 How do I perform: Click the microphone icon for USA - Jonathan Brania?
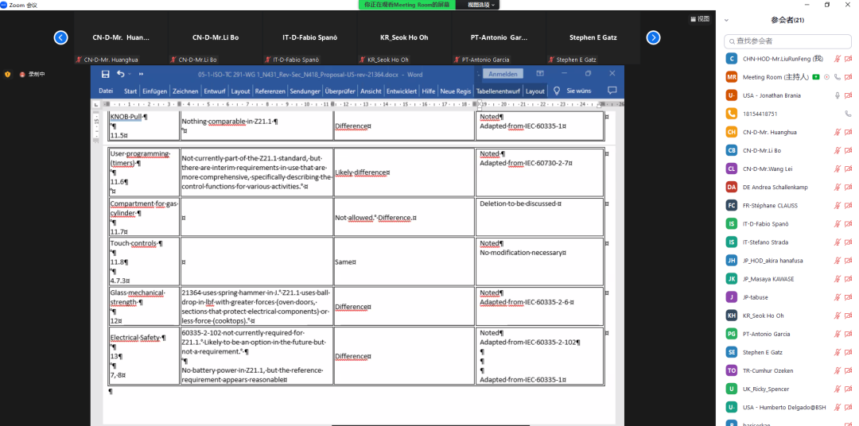coord(837,95)
